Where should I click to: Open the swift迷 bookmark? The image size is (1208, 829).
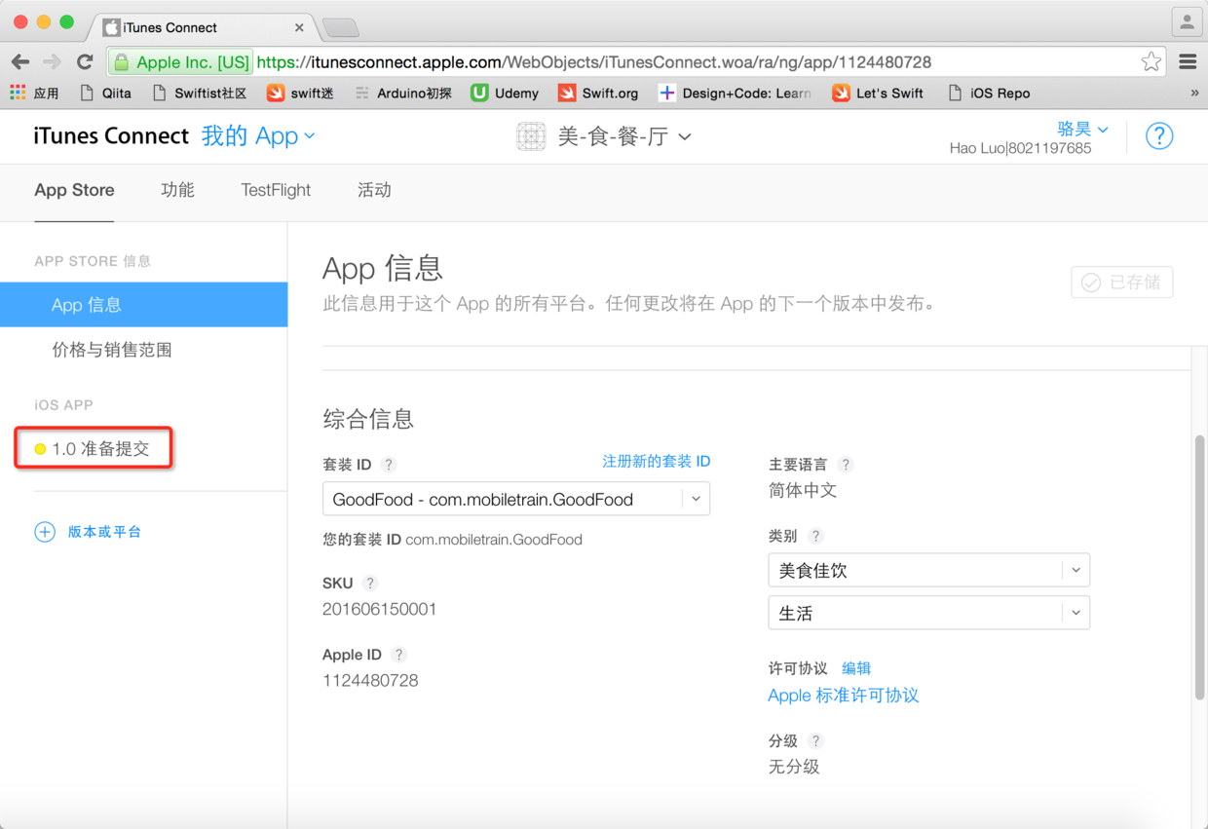coord(300,94)
